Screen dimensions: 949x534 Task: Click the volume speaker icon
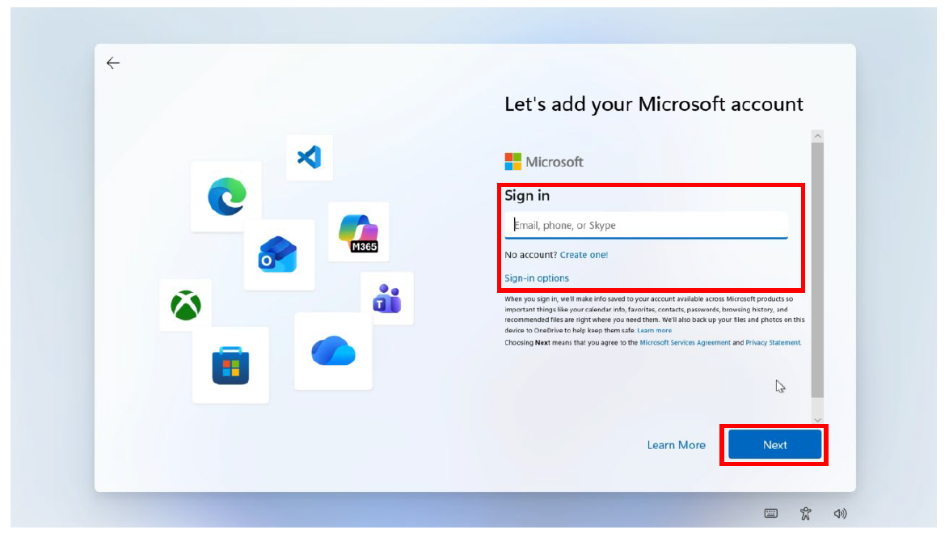coord(840,514)
